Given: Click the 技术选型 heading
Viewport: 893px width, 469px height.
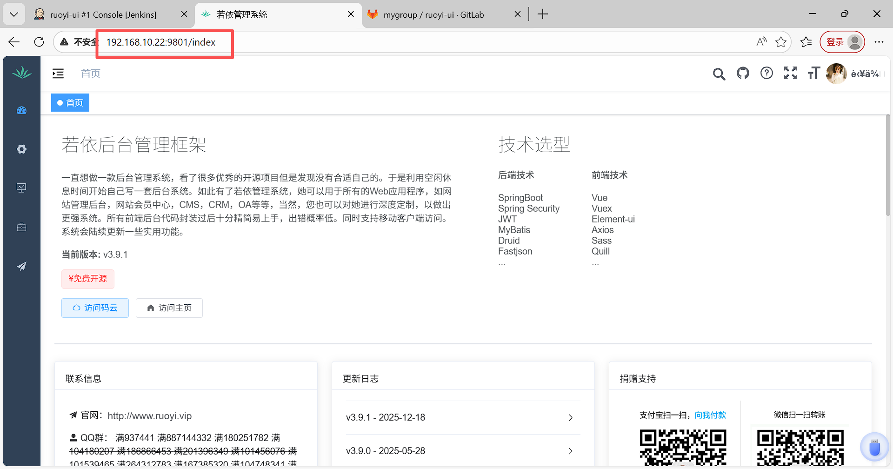Looking at the screenshot, I should click(x=534, y=144).
